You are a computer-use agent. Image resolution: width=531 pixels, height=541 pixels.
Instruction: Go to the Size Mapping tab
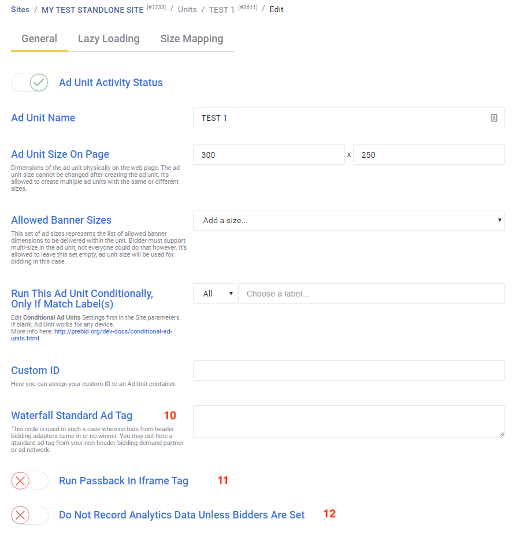click(x=191, y=39)
